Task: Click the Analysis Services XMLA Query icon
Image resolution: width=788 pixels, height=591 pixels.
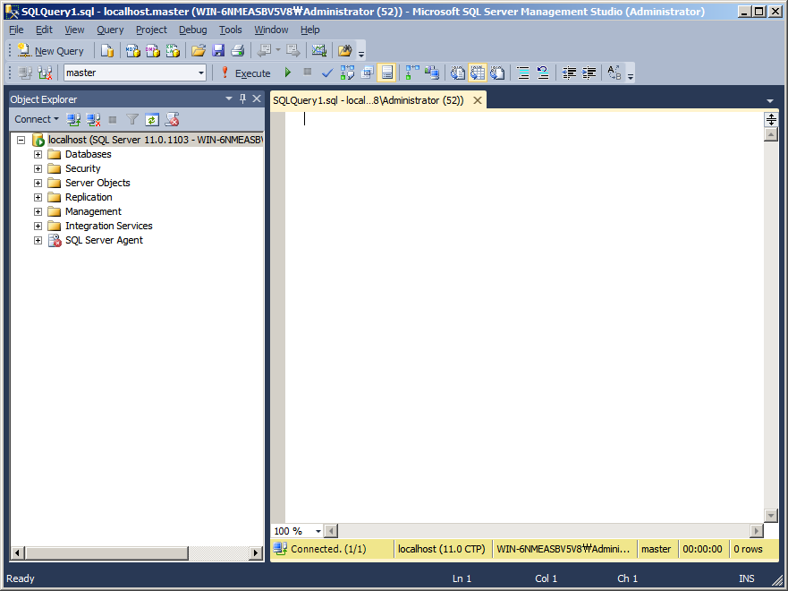Action: 173,51
